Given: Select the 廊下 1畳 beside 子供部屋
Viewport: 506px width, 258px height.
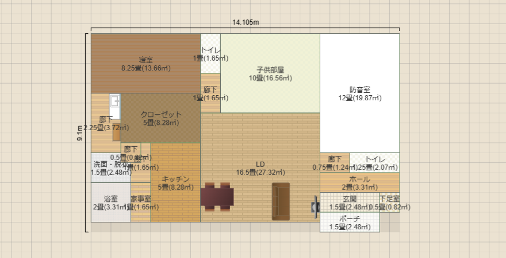Looking at the screenshot, I should click(210, 93).
